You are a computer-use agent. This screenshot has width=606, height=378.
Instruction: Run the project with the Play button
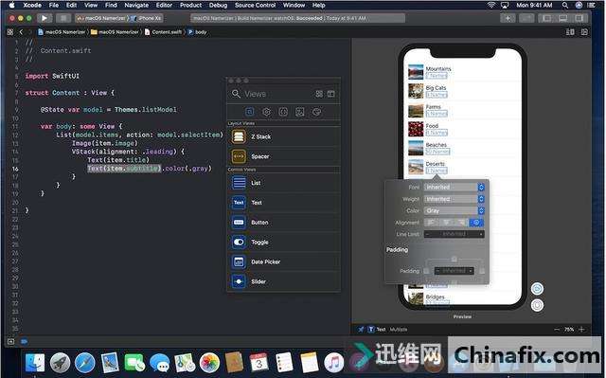[x=45, y=18]
